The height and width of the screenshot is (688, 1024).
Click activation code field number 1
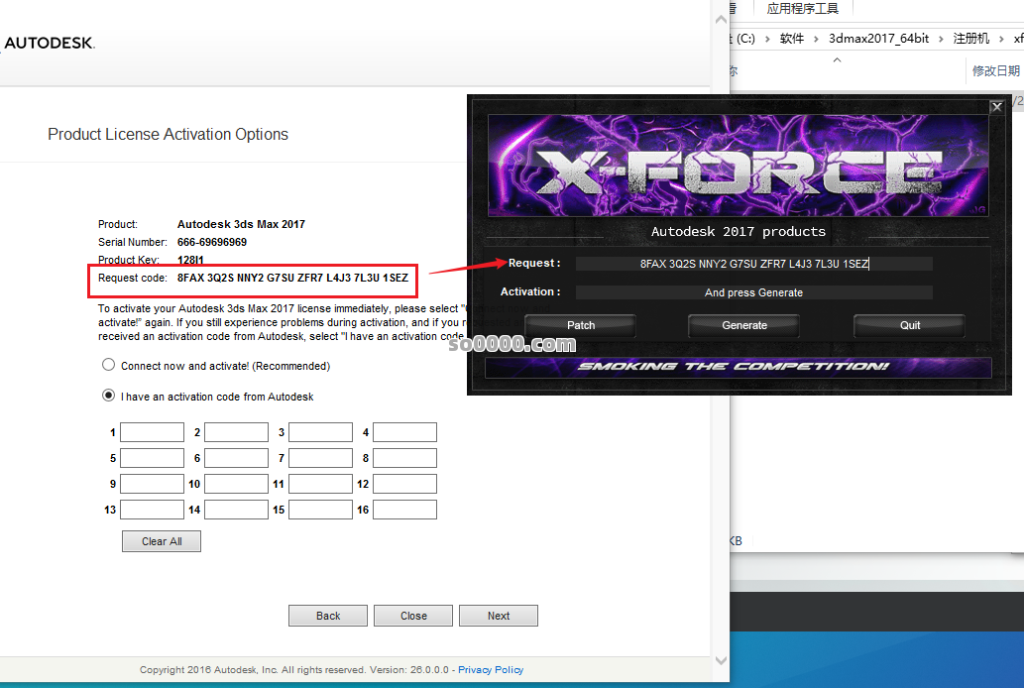[x=152, y=432]
